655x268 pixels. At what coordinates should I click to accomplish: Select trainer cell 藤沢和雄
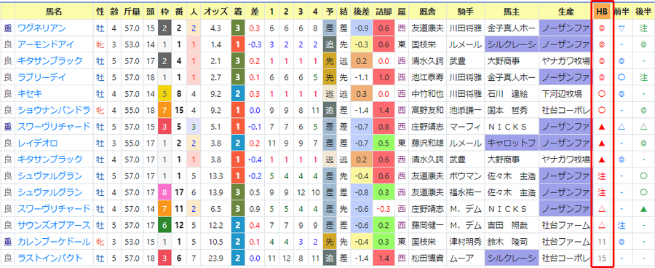(428, 143)
